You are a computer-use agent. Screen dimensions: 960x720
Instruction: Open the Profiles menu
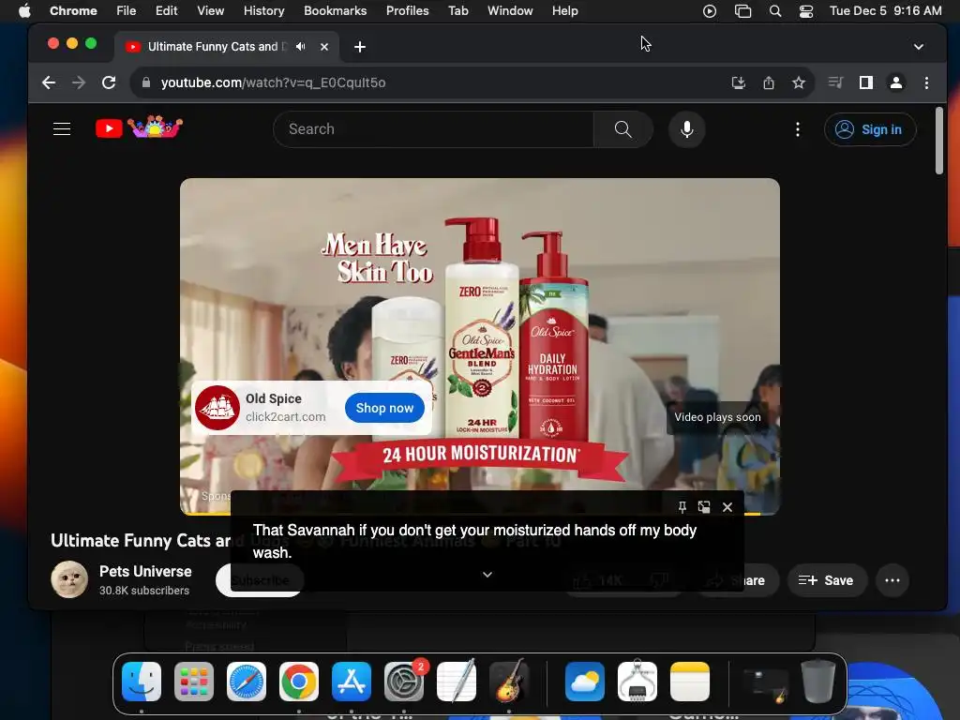[x=407, y=11]
